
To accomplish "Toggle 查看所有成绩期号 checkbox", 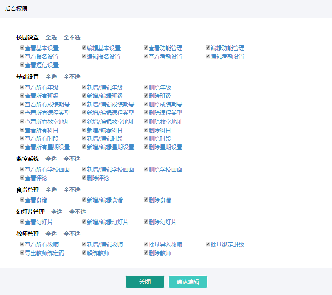I will [x=22, y=104].
